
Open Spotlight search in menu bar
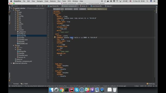[x=147, y=1]
